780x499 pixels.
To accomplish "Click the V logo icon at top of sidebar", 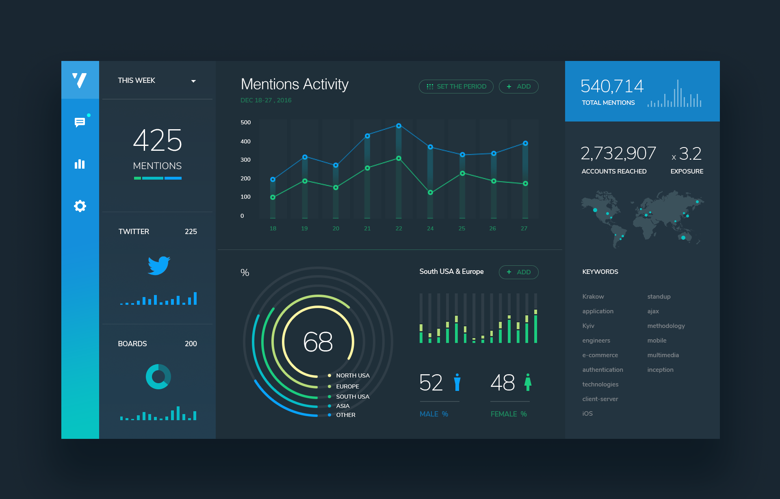I will 80,81.
